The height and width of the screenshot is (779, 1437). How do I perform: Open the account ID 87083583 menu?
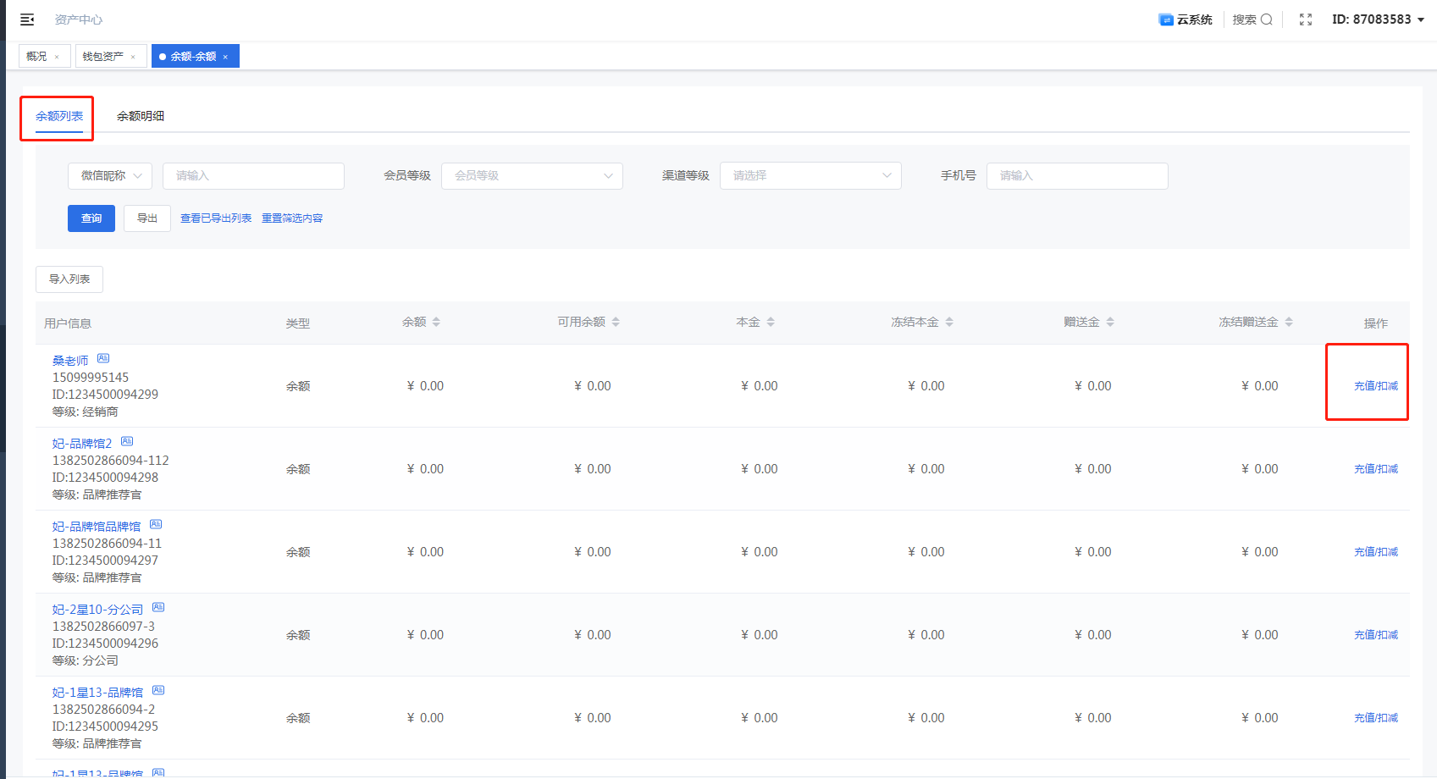(x=1378, y=19)
